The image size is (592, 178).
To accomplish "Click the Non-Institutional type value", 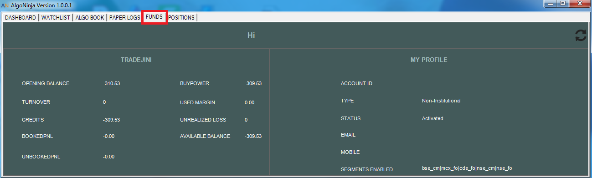I will pyautogui.click(x=441, y=101).
